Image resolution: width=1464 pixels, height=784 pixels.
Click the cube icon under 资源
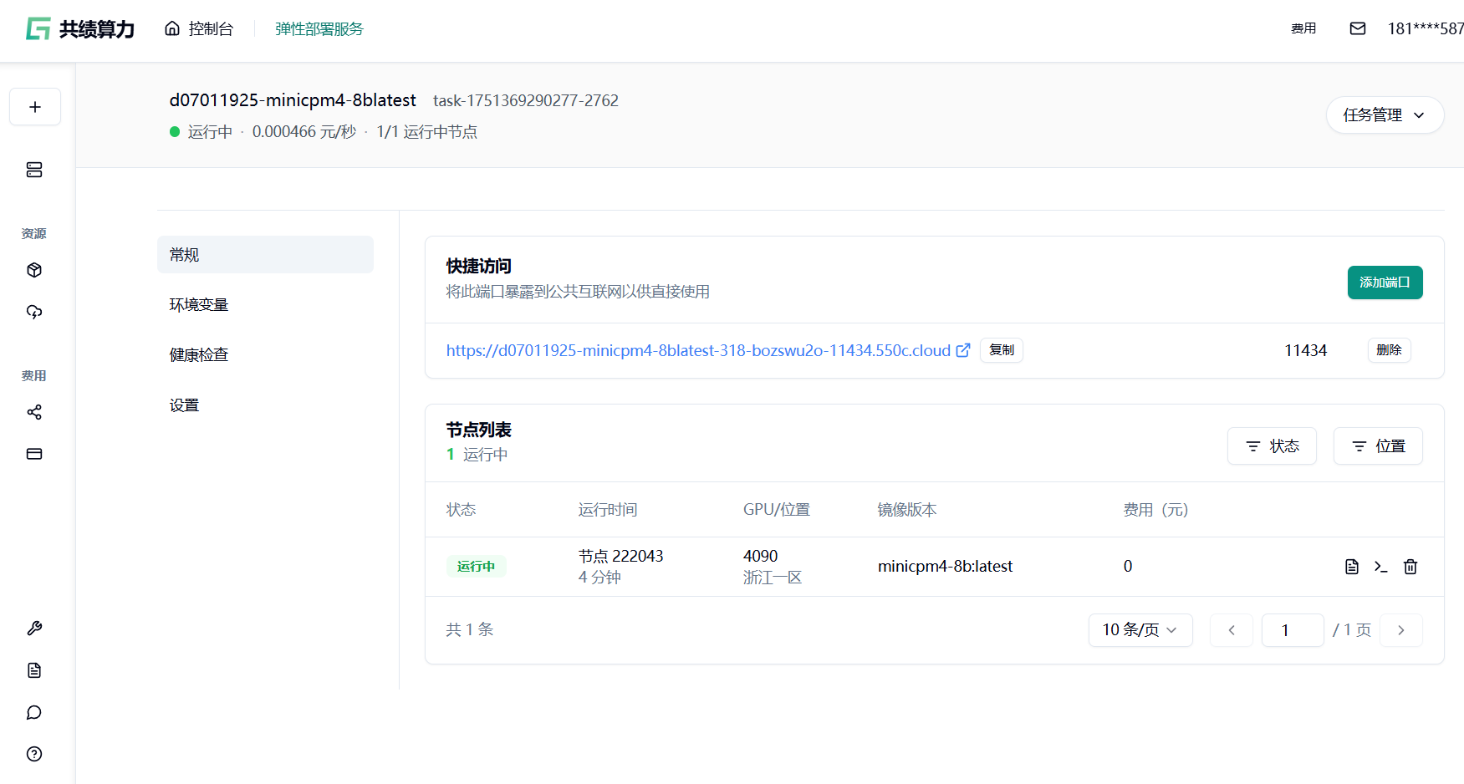coord(34,270)
